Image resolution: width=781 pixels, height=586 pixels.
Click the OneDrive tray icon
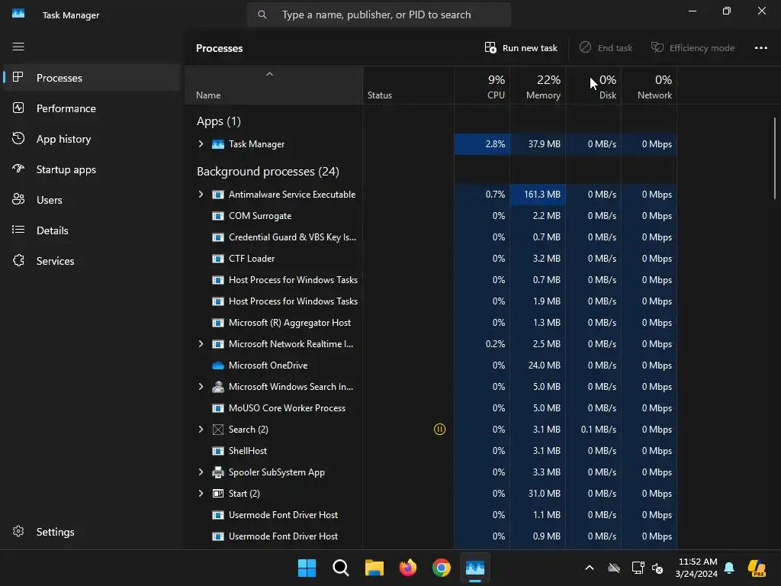614,568
